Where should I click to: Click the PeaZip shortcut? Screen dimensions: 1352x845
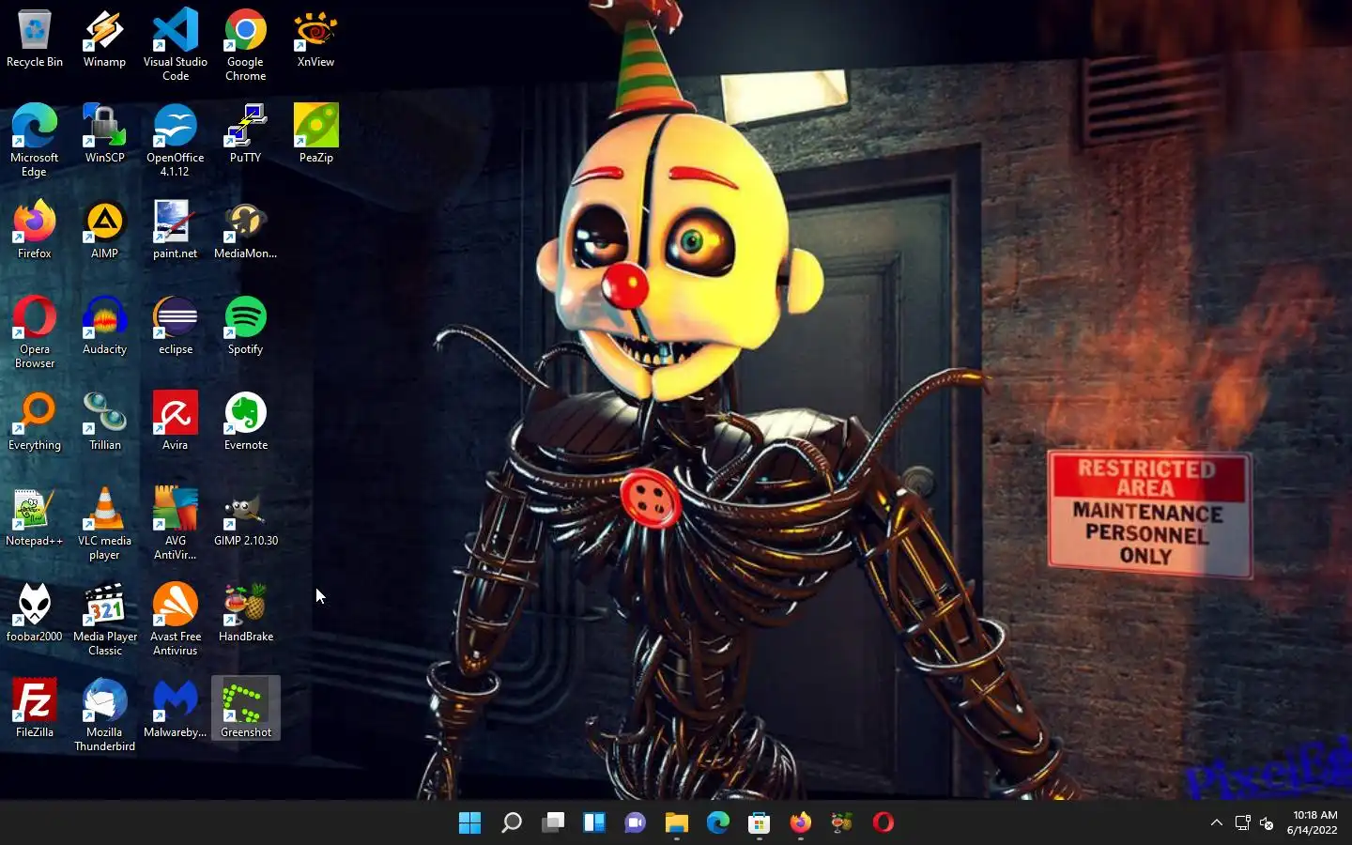click(315, 135)
